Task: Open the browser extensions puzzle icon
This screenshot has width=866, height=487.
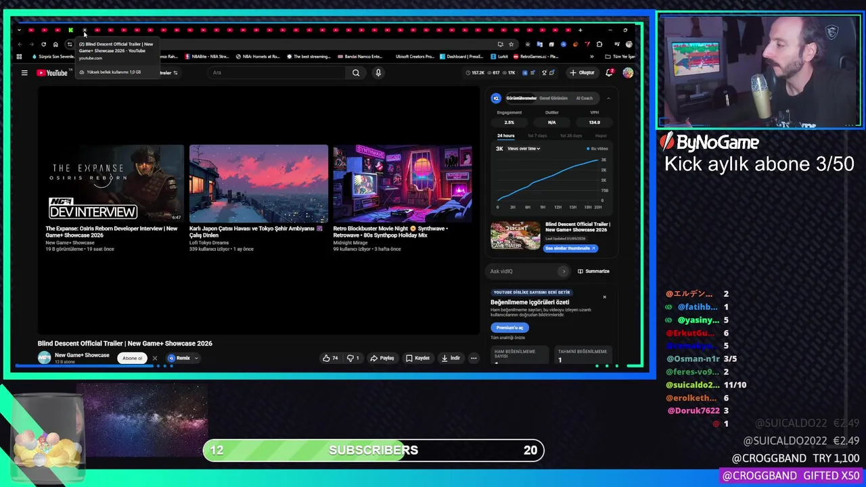Action: coord(599,44)
